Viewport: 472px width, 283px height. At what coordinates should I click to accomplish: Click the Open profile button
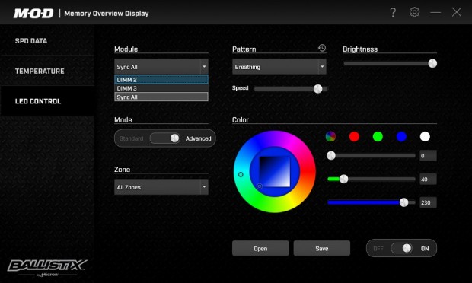(260, 249)
